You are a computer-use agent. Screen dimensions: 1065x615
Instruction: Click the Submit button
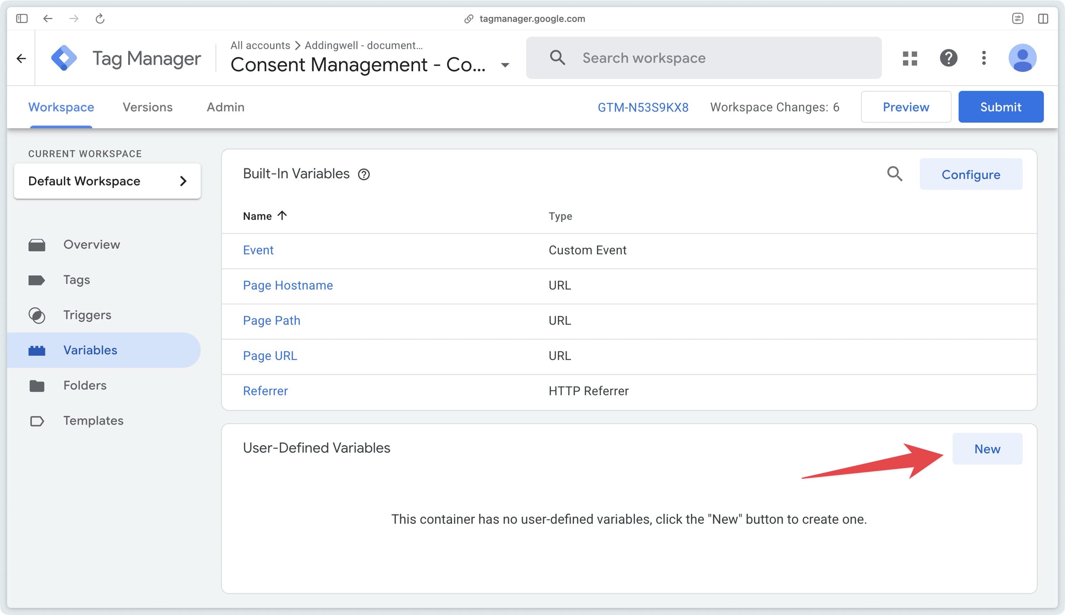pyautogui.click(x=1001, y=107)
